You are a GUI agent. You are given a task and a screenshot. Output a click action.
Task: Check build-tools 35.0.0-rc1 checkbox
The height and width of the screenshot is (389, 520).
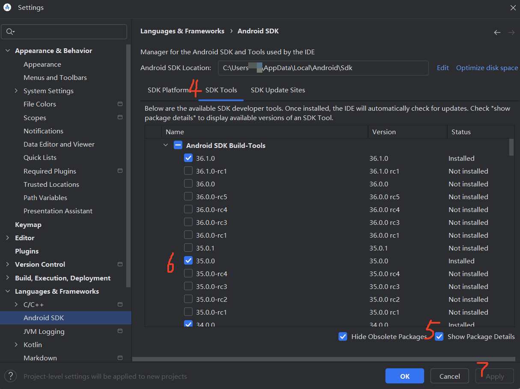tap(188, 312)
